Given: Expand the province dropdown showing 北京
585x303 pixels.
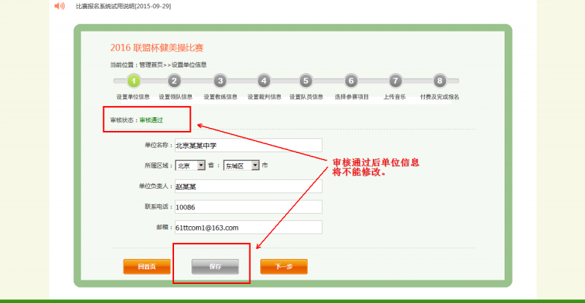Looking at the screenshot, I should (x=190, y=165).
